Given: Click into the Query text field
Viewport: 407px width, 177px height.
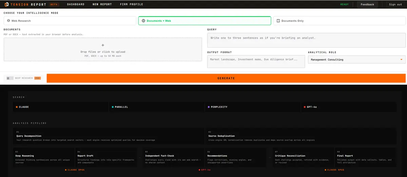Looking at the screenshot, I should 306,40.
